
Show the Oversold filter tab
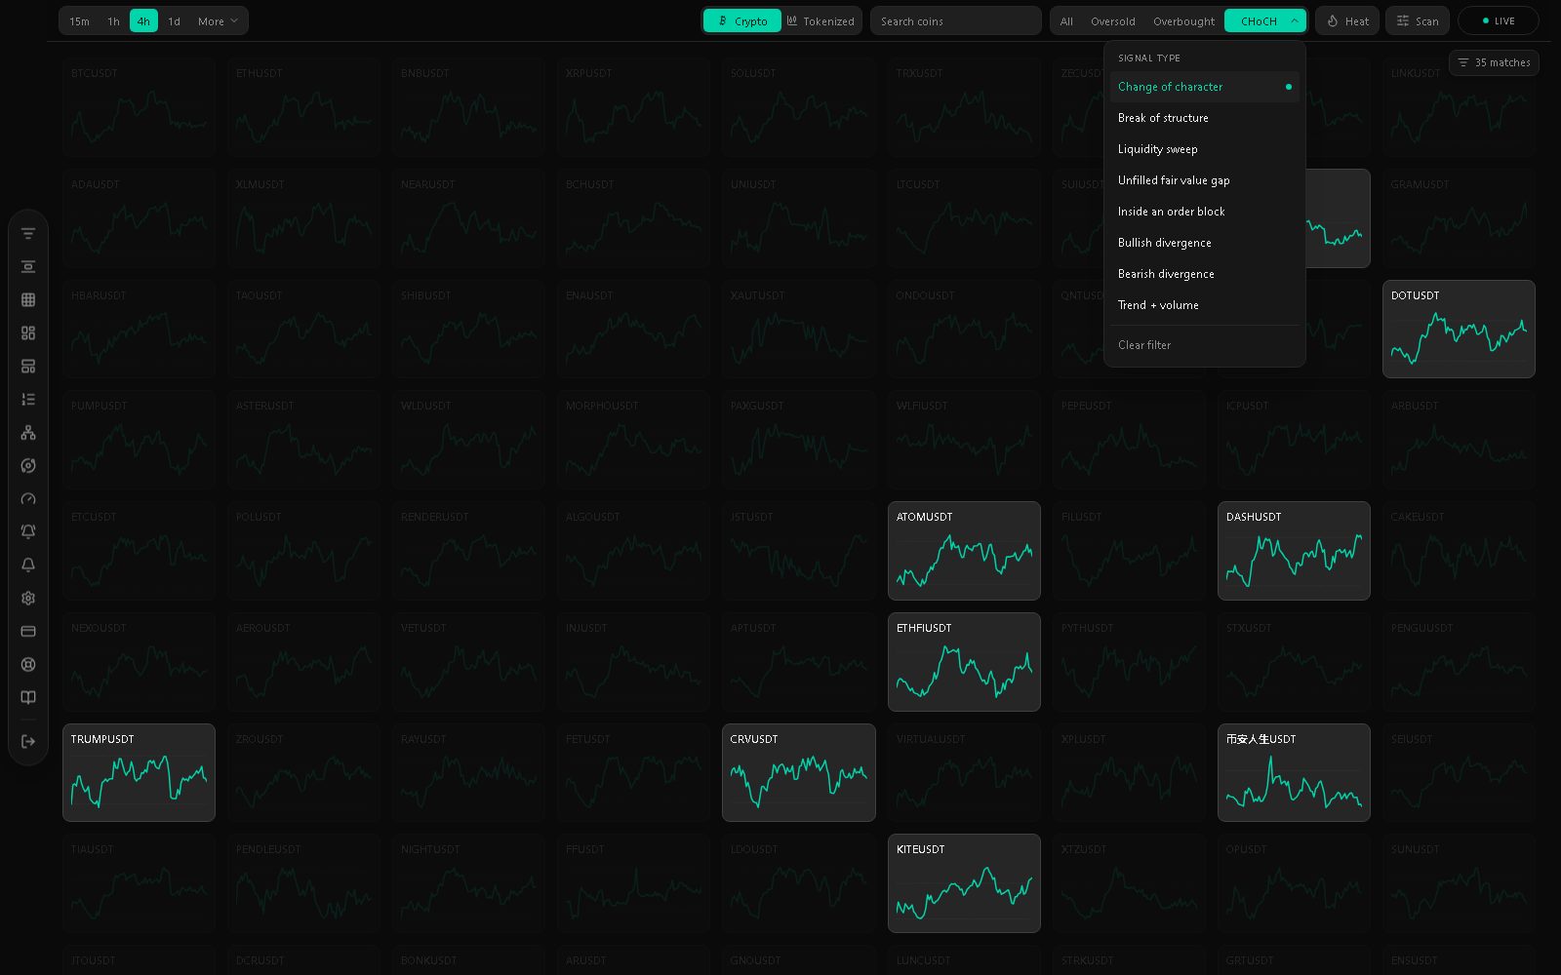click(1112, 20)
